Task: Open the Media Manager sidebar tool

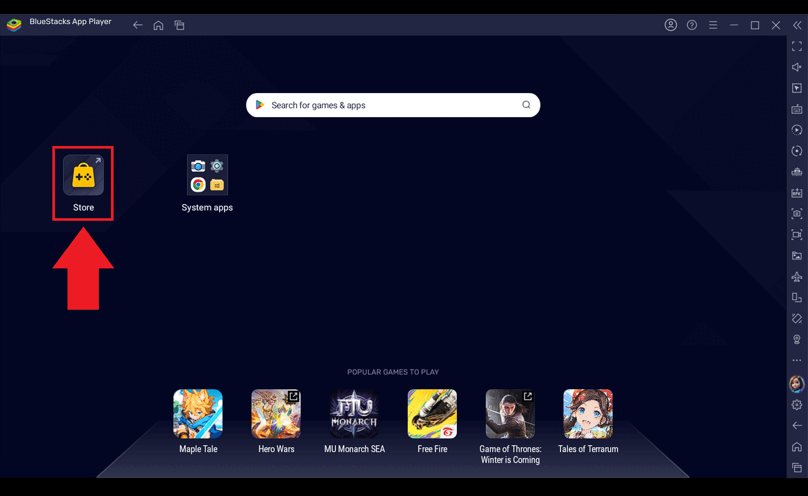Action: (x=796, y=255)
